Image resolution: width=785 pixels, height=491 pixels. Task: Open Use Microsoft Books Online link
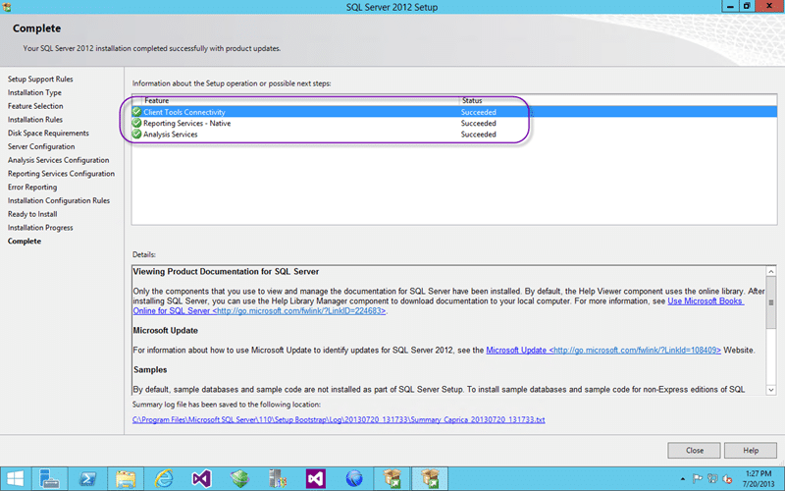[706, 300]
